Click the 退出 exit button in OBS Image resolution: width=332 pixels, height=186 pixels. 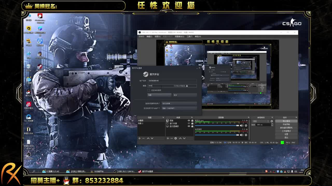point(286,137)
